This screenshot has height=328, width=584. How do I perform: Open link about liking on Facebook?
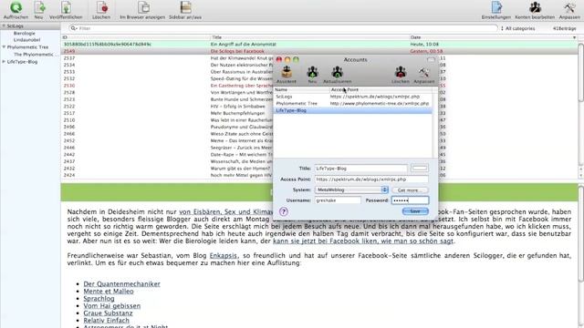point(363,241)
